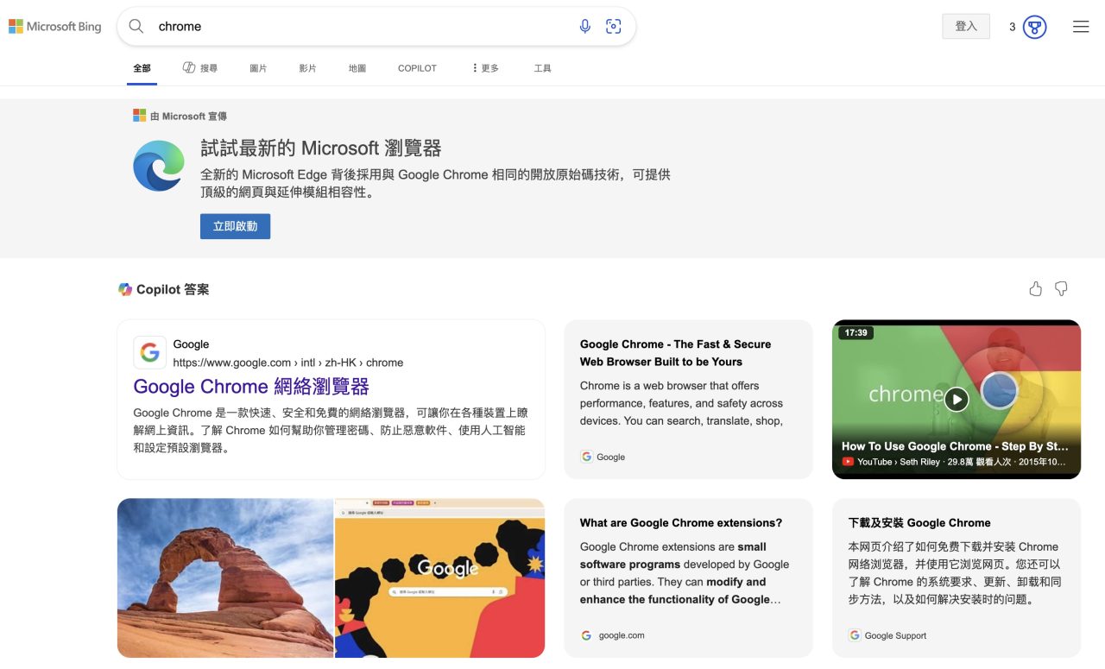
Task: Click the Google favicon beside google.com result
Action: pos(150,352)
